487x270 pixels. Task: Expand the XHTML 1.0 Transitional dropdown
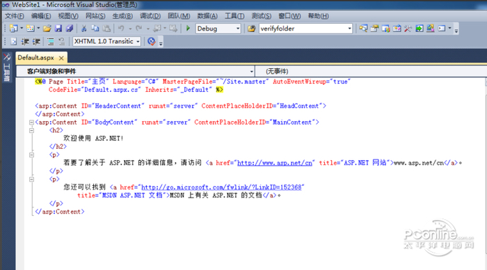click(106, 41)
